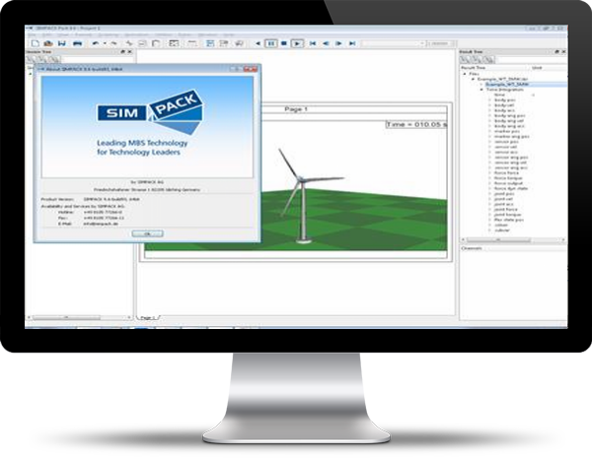Jump to the last animation frame
This screenshot has width=592, height=459.
pos(352,43)
